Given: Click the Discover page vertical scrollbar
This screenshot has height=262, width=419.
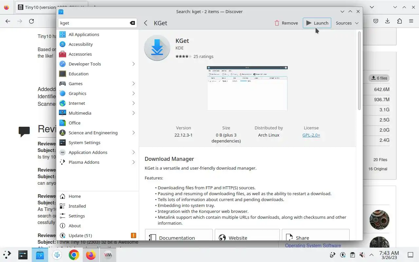Looking at the screenshot, I should (359, 70).
